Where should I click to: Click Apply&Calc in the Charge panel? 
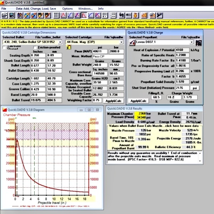click(138, 101)
